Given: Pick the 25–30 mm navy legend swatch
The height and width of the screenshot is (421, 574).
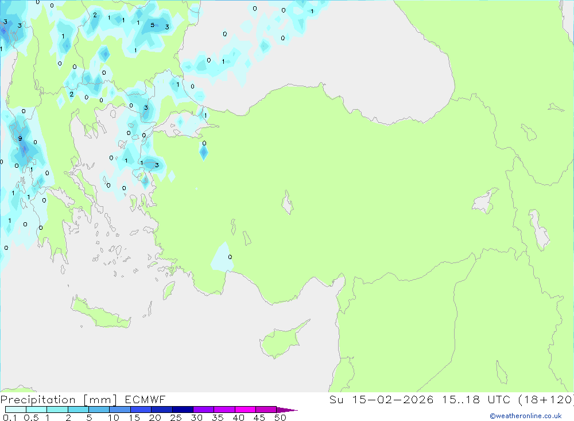Looking at the screenshot, I should (183, 410).
